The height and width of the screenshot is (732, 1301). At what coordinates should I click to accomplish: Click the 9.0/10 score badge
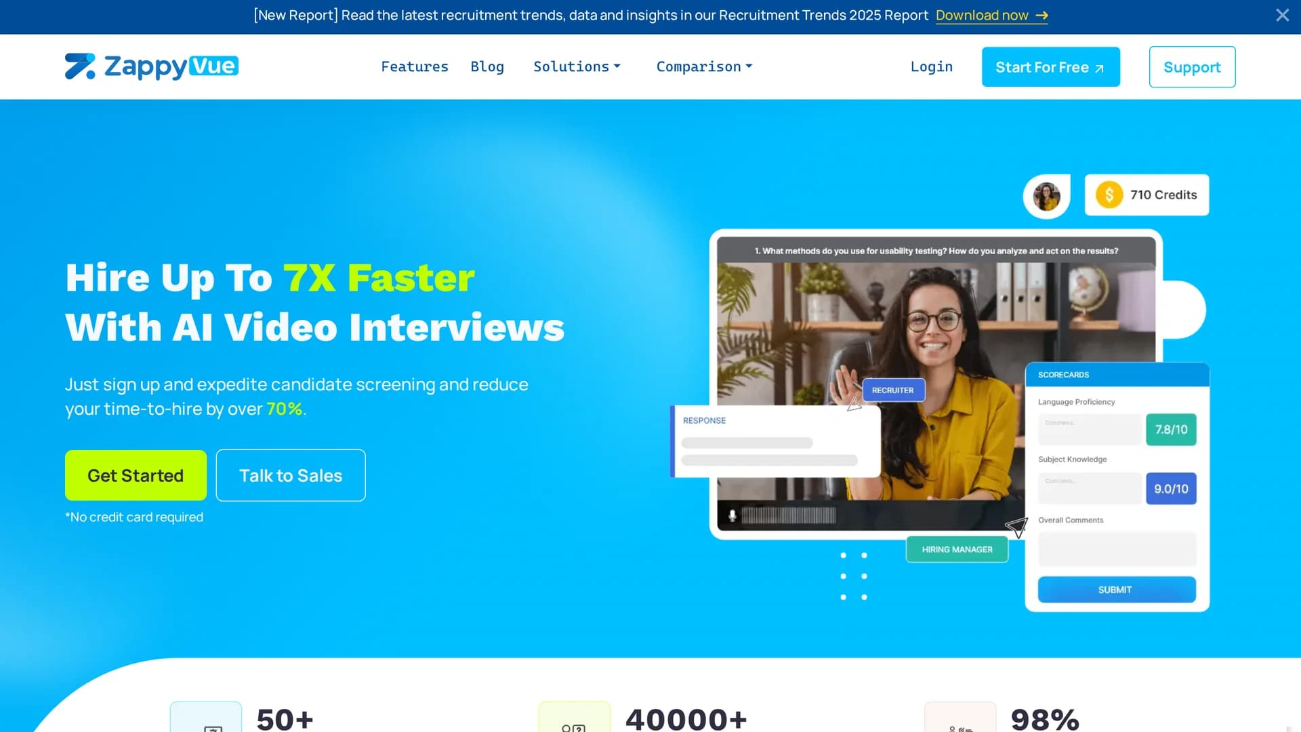click(1171, 488)
